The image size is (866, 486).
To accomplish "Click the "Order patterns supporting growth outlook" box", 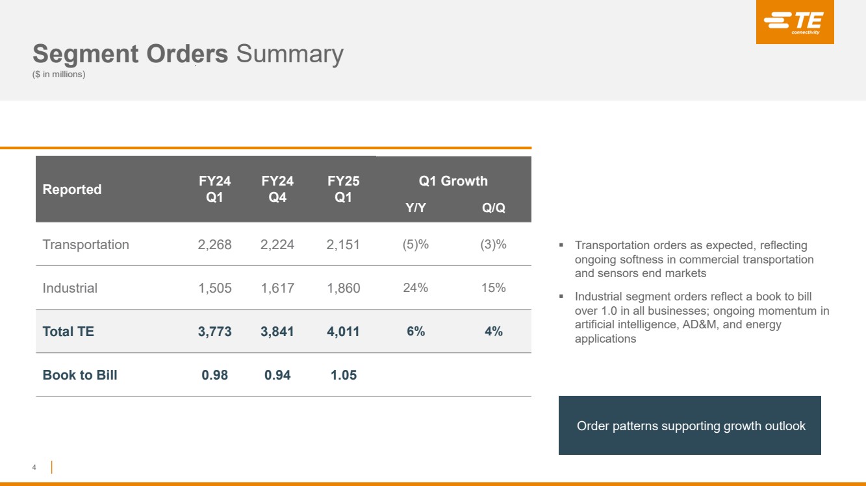I will 690,426.
